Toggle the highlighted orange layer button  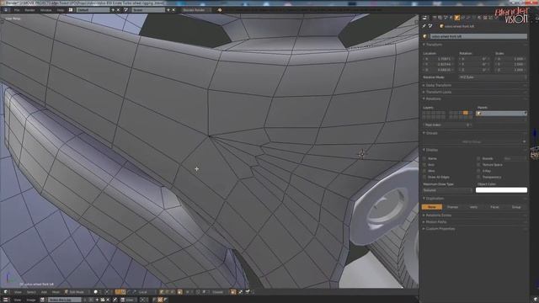(466, 113)
